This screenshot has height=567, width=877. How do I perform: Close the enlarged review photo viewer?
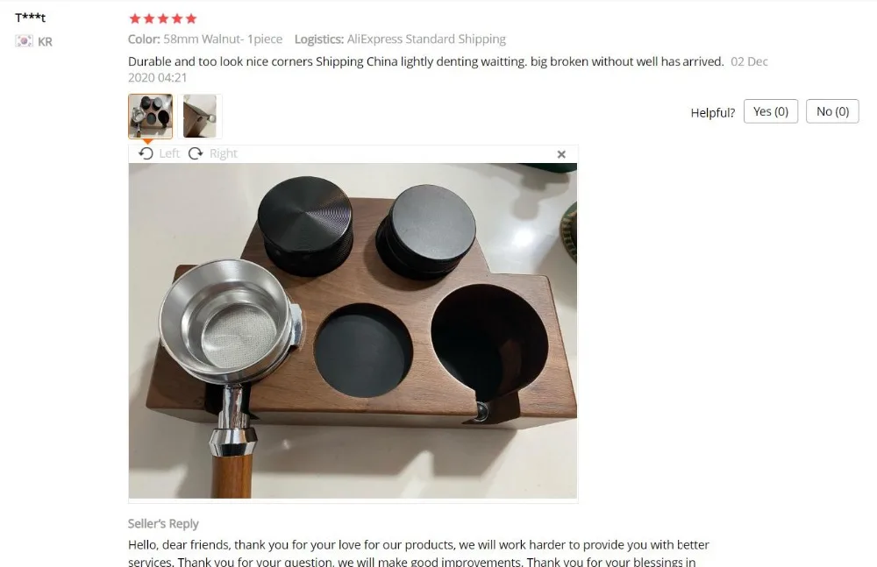tap(561, 154)
